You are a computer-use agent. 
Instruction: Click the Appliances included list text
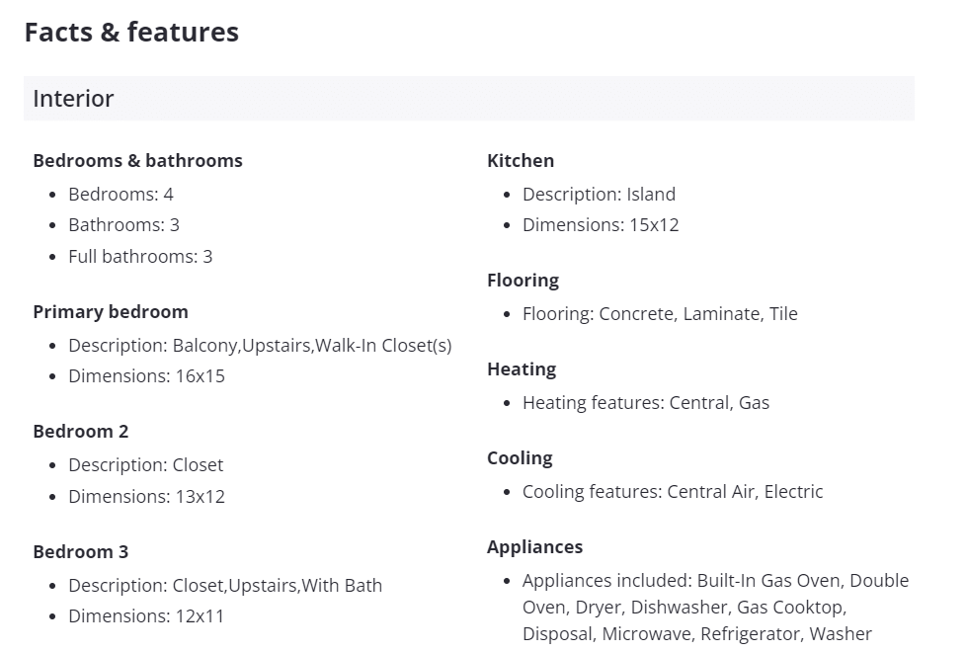(x=715, y=607)
